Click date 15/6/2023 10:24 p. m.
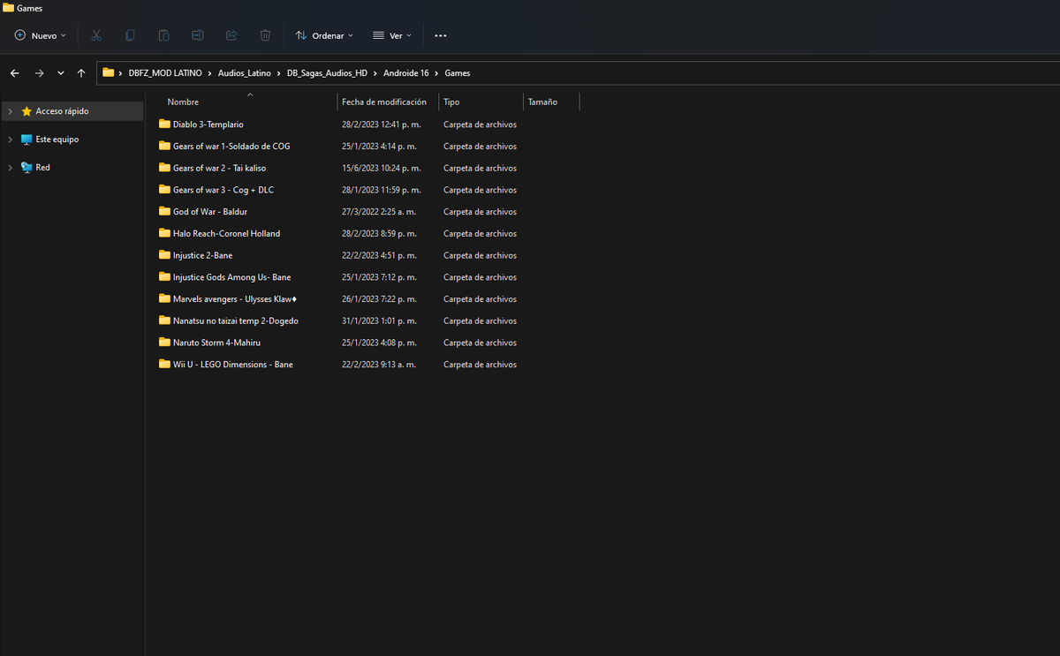Image resolution: width=1060 pixels, height=656 pixels. 382,169
